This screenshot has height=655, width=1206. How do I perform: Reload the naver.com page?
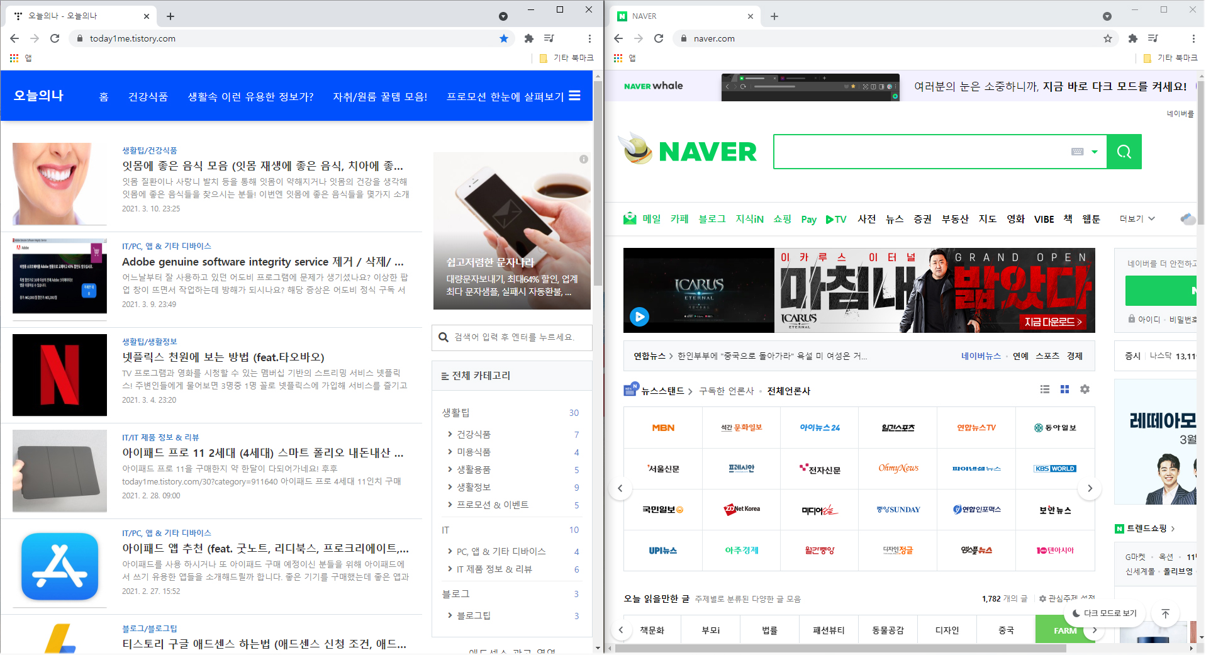click(x=659, y=38)
